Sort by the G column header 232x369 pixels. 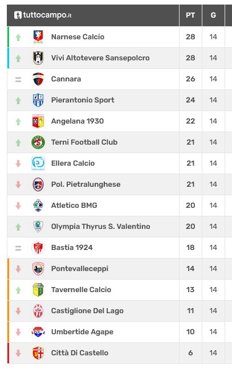pyautogui.click(x=213, y=15)
